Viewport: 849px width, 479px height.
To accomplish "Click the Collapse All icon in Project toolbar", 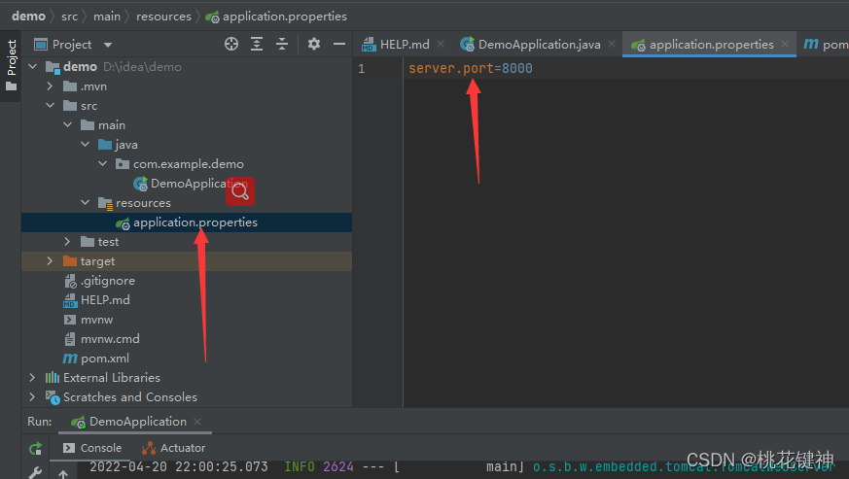I will pos(282,44).
